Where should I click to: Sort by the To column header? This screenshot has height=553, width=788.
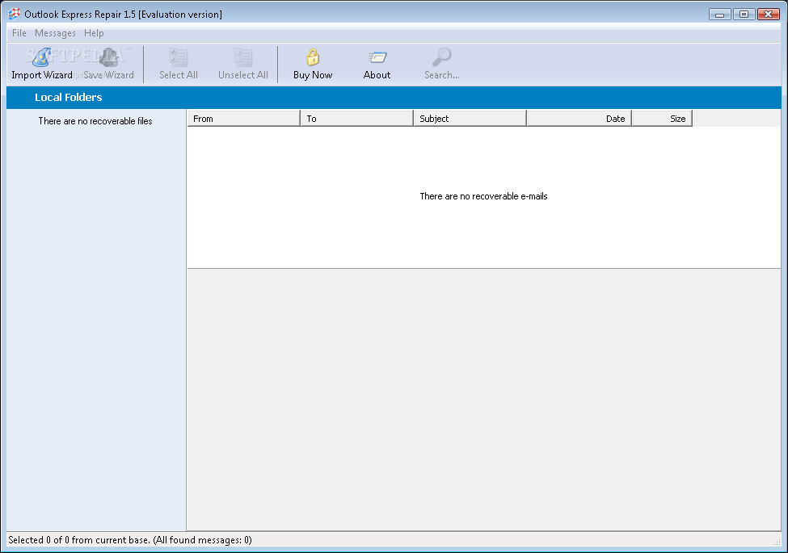click(356, 119)
